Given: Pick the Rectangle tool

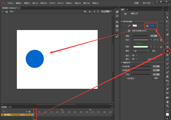Looking at the screenshot, I should coord(168,47).
